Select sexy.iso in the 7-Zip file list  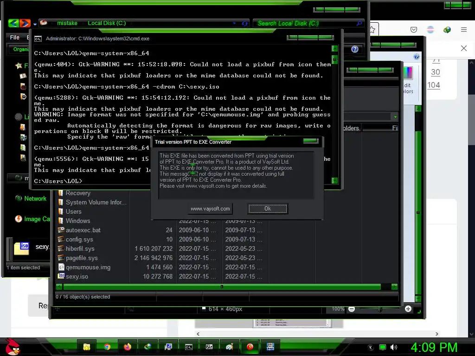(x=77, y=276)
